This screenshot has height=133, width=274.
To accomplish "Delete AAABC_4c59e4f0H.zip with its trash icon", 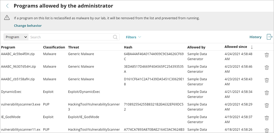I will (x=267, y=55).
